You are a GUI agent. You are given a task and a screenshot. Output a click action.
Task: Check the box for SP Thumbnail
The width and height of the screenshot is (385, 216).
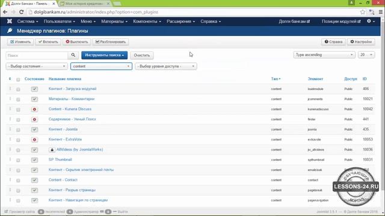point(18,160)
